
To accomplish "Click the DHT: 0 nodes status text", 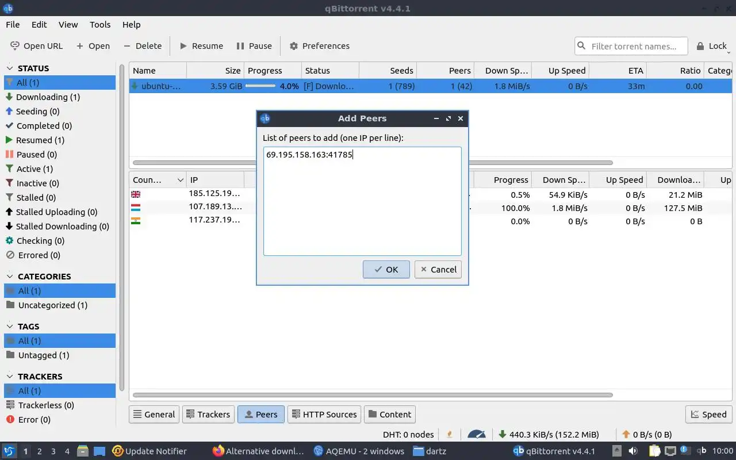I will click(x=408, y=435).
